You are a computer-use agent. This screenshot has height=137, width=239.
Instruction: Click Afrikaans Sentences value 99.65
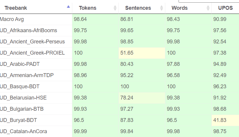(x=127, y=30)
